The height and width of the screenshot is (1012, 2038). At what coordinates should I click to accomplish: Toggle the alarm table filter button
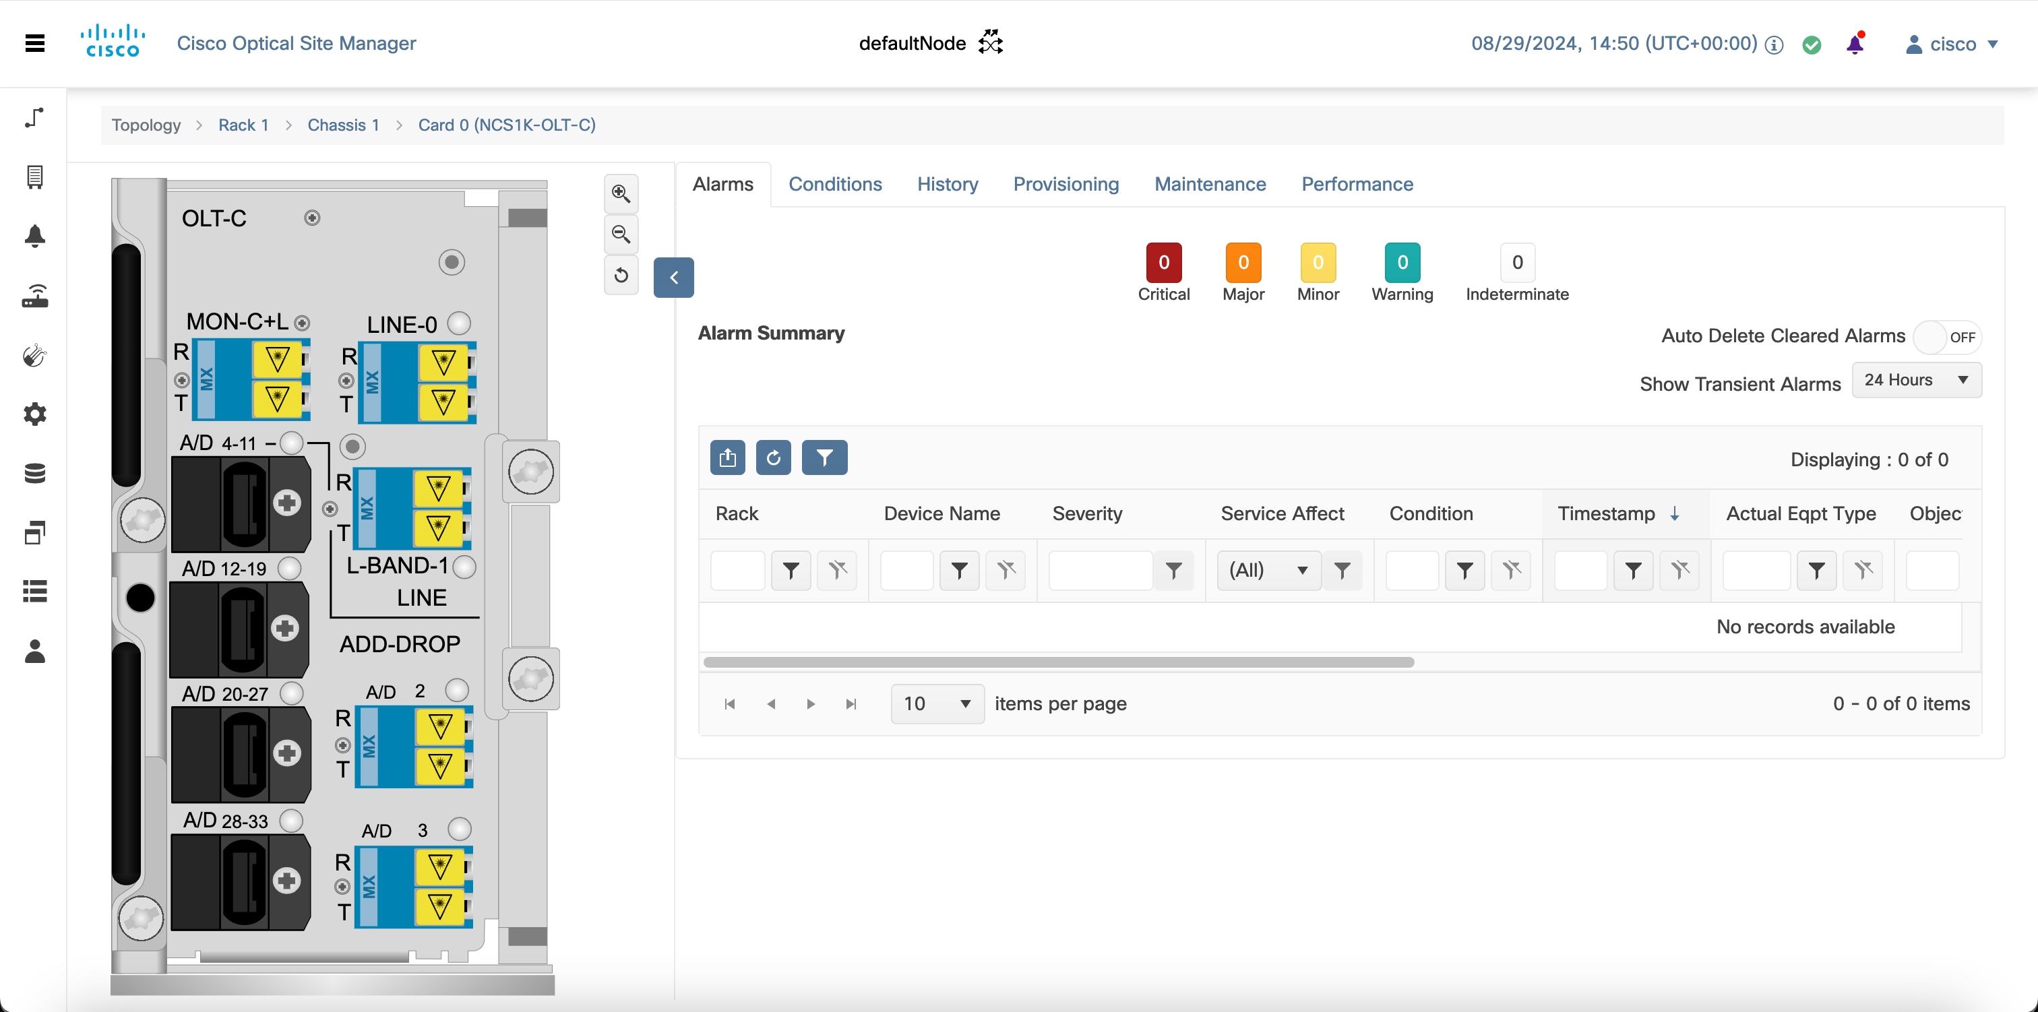(824, 457)
